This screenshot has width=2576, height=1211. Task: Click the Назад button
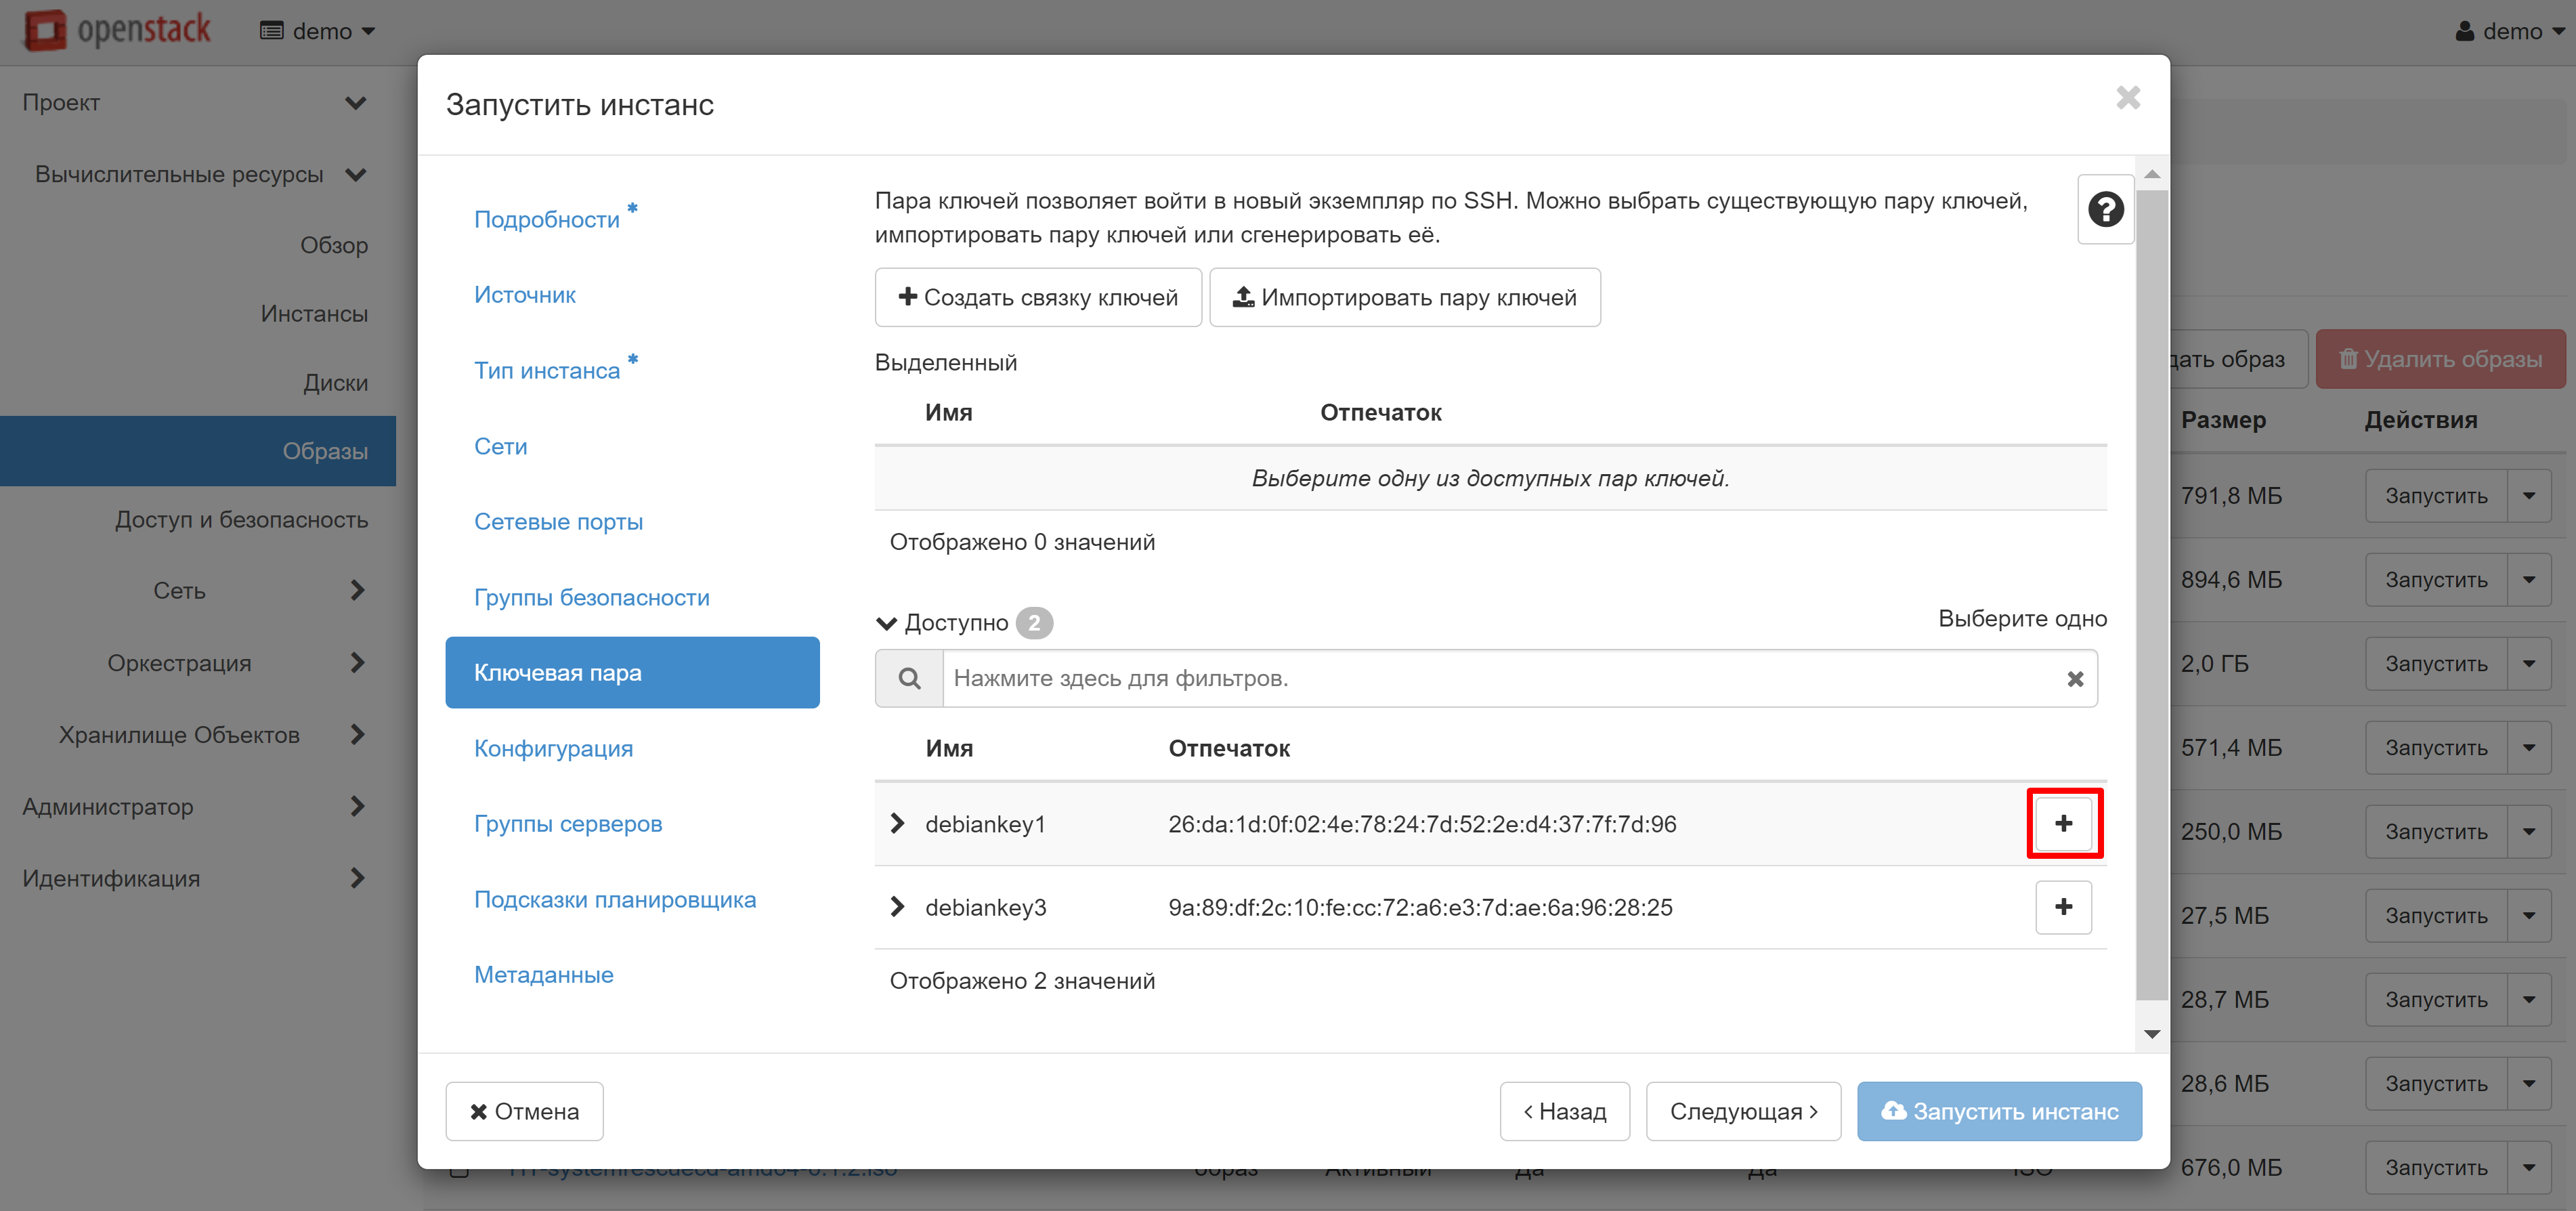[x=1564, y=1111]
